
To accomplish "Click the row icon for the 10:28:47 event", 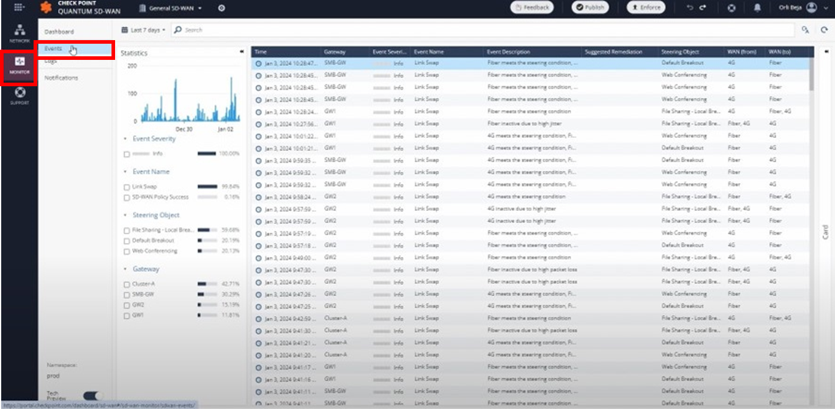I will pyautogui.click(x=259, y=63).
